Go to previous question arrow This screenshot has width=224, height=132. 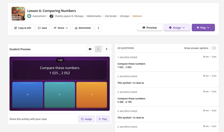tap(98, 49)
